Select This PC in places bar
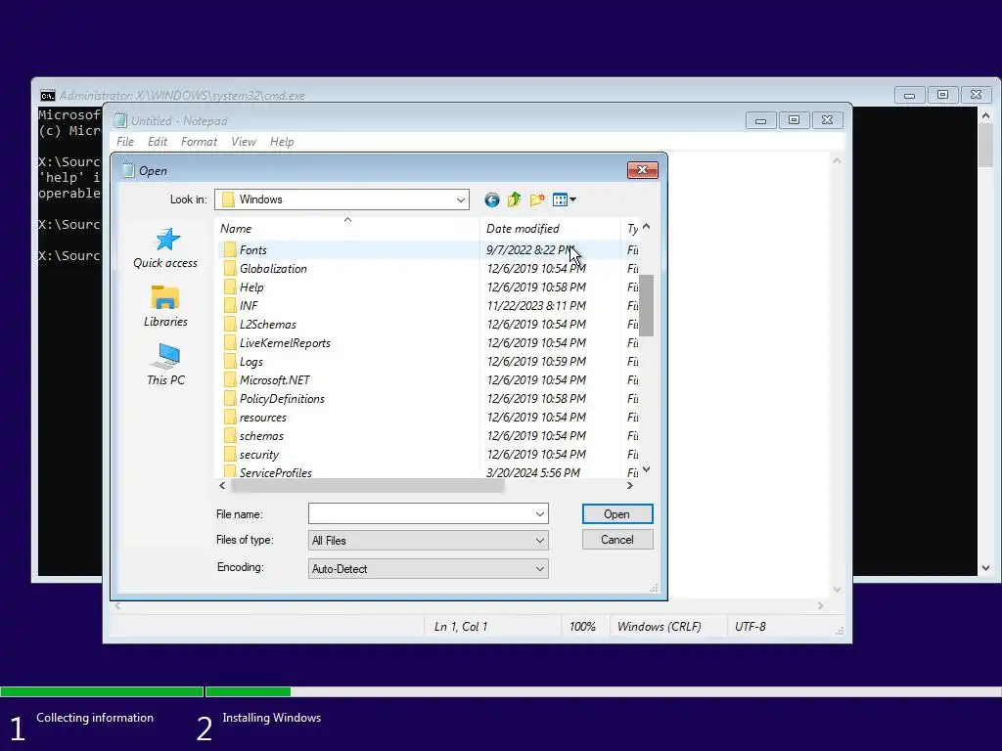 pos(165,365)
